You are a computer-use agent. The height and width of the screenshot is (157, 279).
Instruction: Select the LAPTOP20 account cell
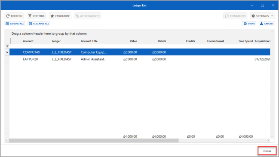pos(30,59)
